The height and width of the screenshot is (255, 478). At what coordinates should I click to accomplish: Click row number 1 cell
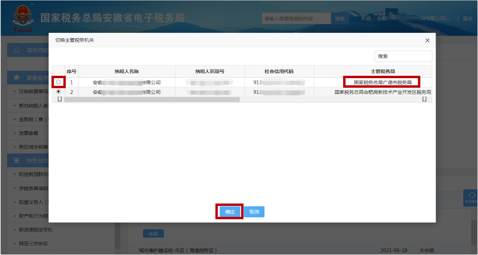(x=71, y=82)
